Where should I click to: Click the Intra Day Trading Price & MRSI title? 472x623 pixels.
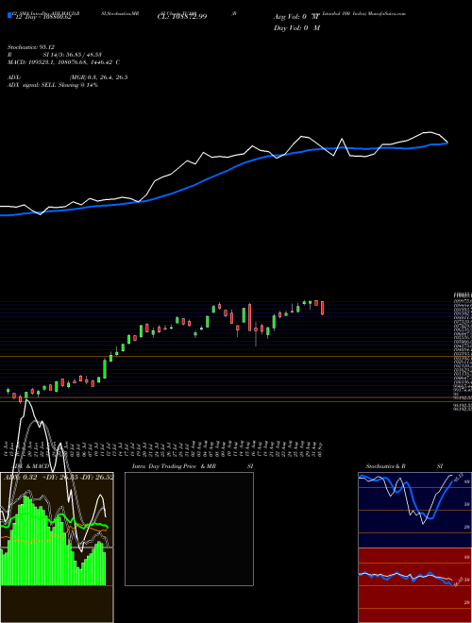pyautogui.click(x=193, y=466)
